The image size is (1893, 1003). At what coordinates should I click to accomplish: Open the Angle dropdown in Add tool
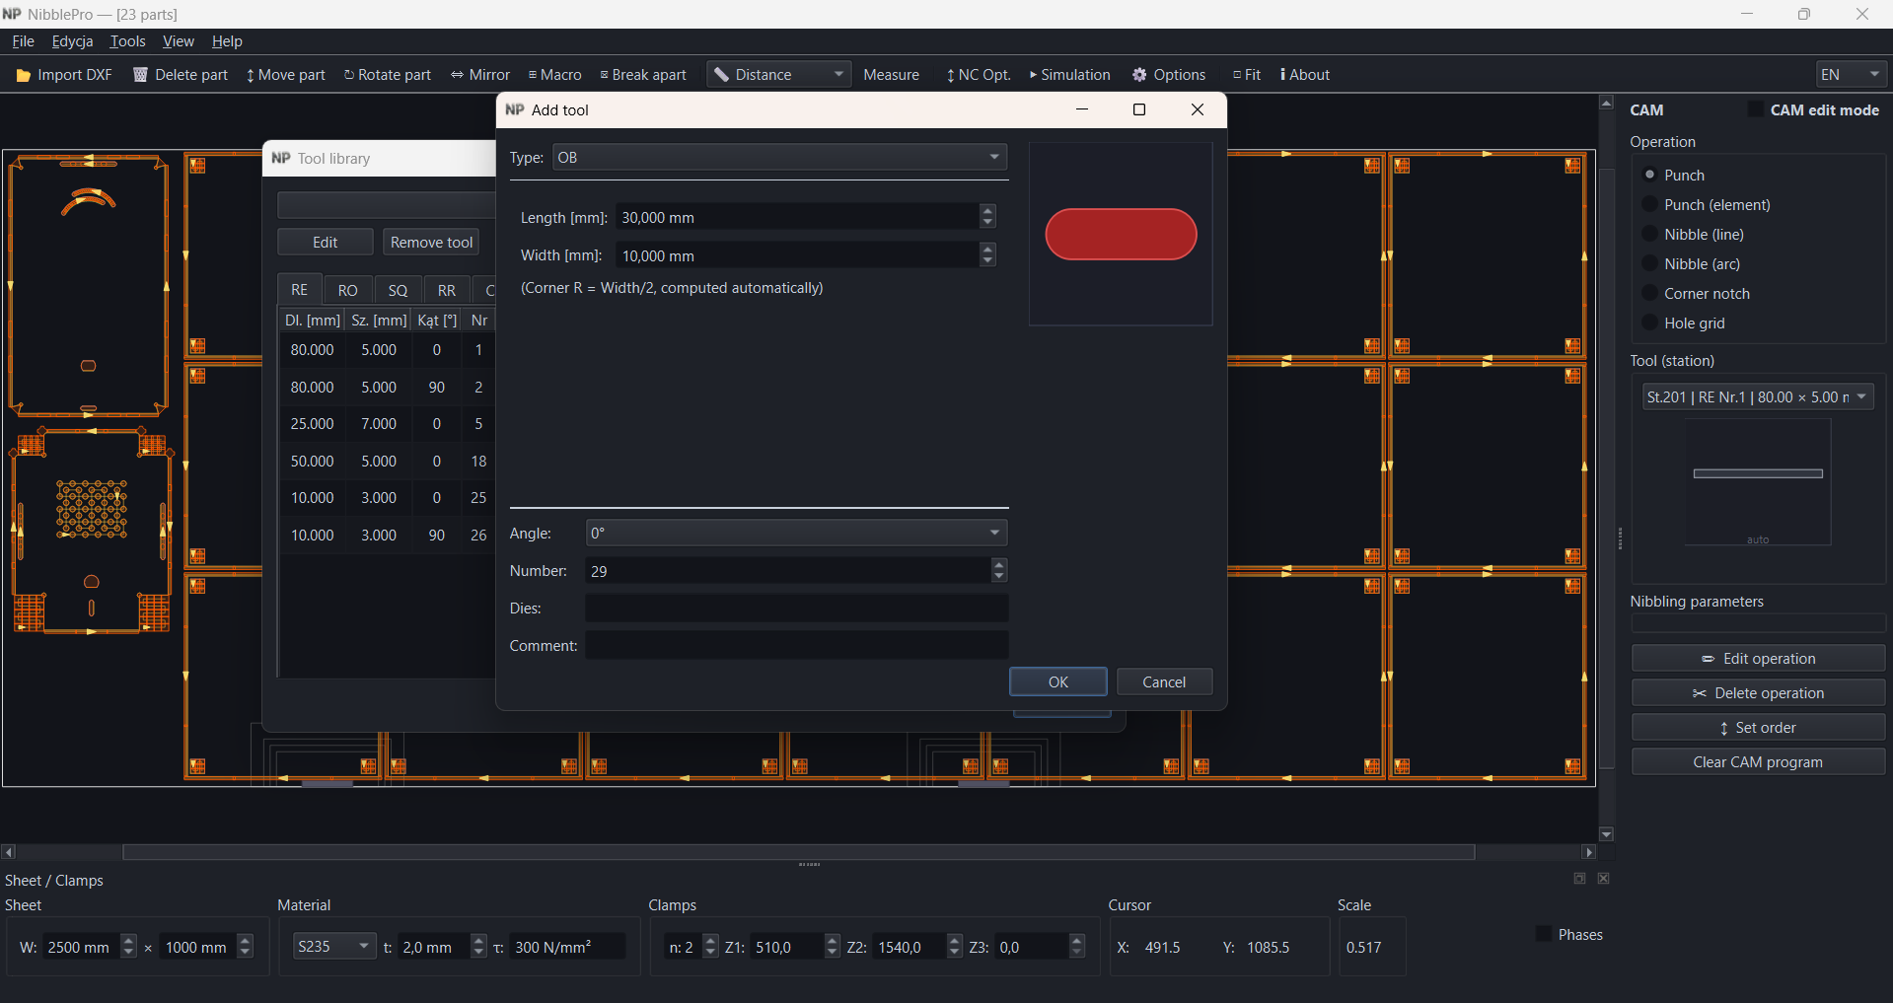(x=796, y=534)
